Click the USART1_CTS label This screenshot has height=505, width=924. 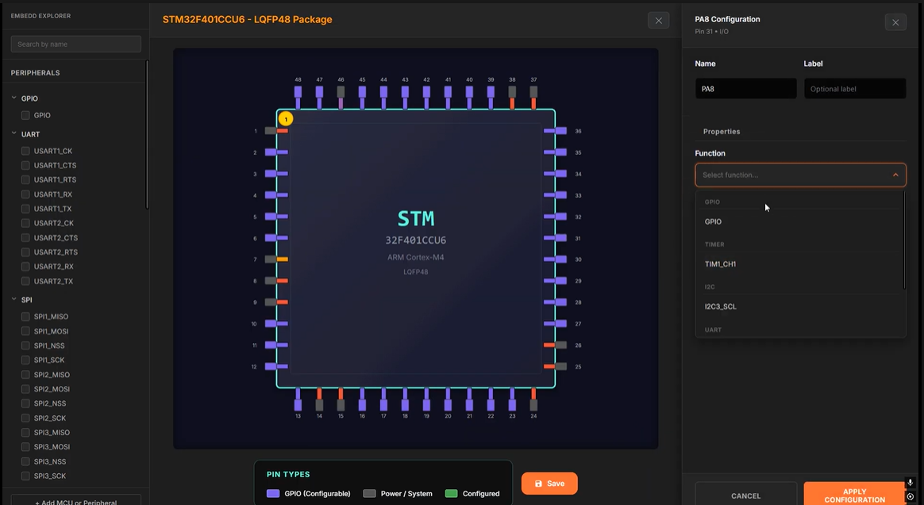tap(55, 166)
